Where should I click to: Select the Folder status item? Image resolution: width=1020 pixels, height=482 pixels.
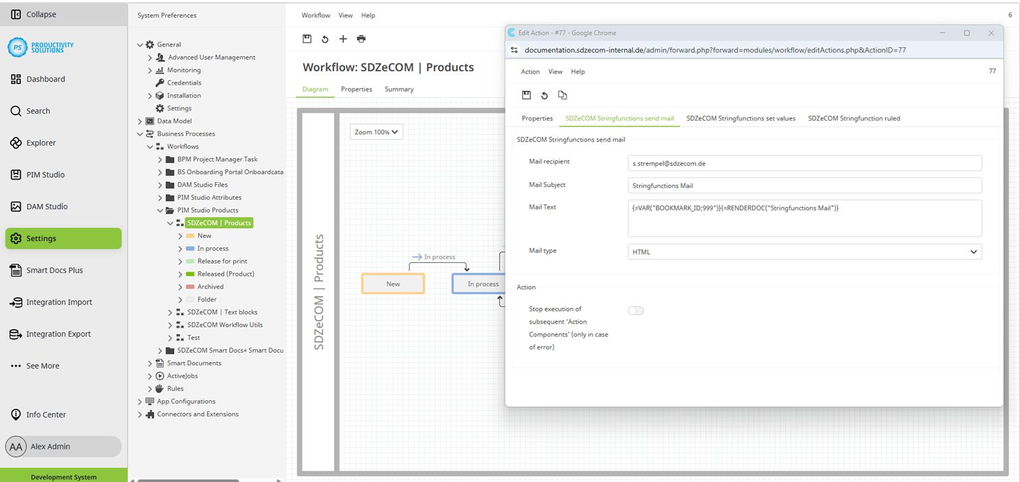point(207,300)
